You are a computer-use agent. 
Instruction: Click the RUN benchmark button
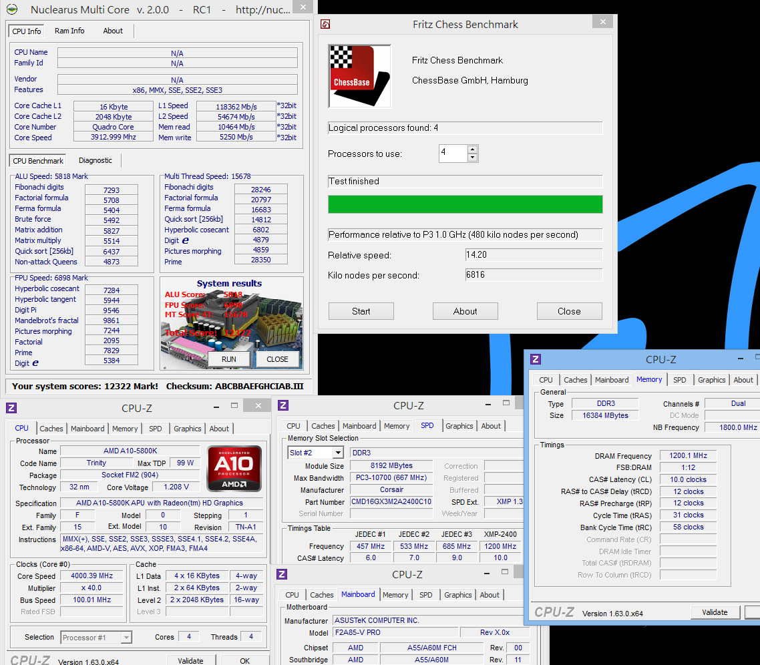(x=229, y=359)
